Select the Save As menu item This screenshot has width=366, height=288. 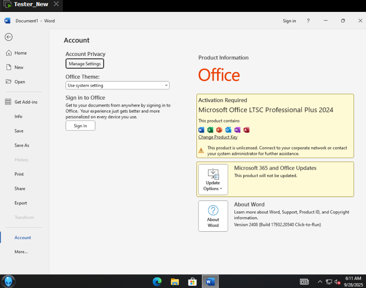22,145
